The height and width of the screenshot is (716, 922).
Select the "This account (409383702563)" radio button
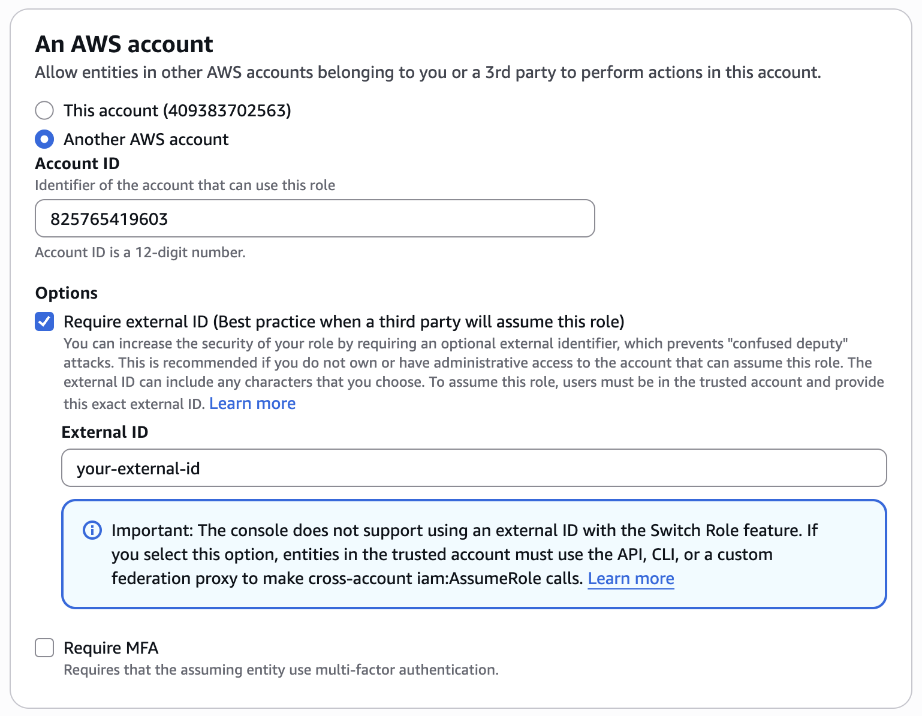44,110
